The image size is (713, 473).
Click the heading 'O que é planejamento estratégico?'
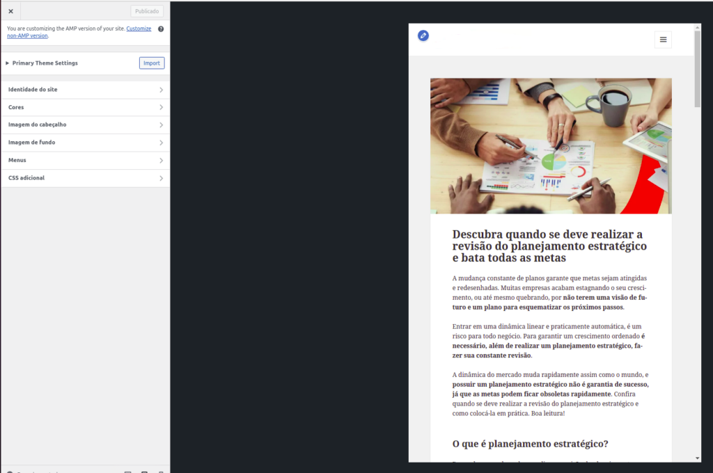coord(530,444)
